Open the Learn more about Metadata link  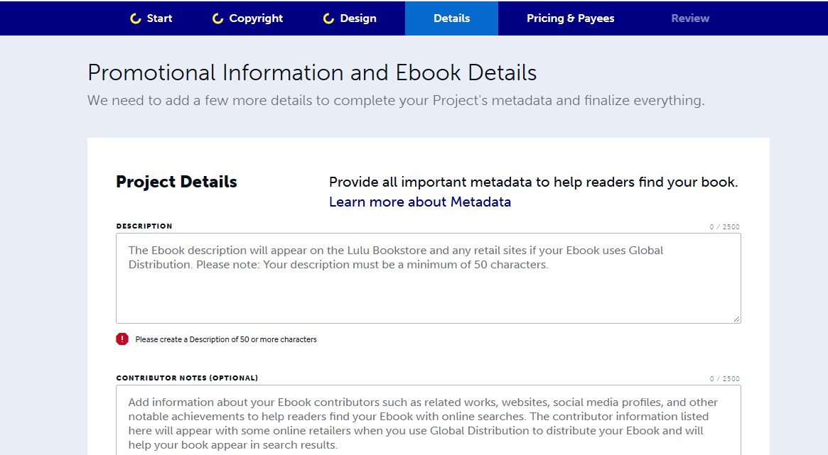[x=419, y=202]
